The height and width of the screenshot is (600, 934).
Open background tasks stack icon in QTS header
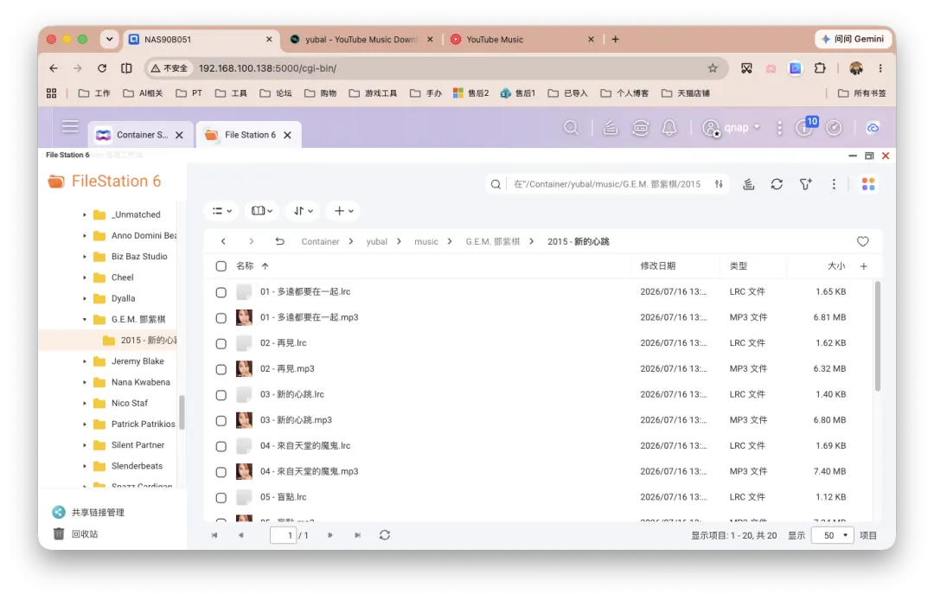click(611, 128)
